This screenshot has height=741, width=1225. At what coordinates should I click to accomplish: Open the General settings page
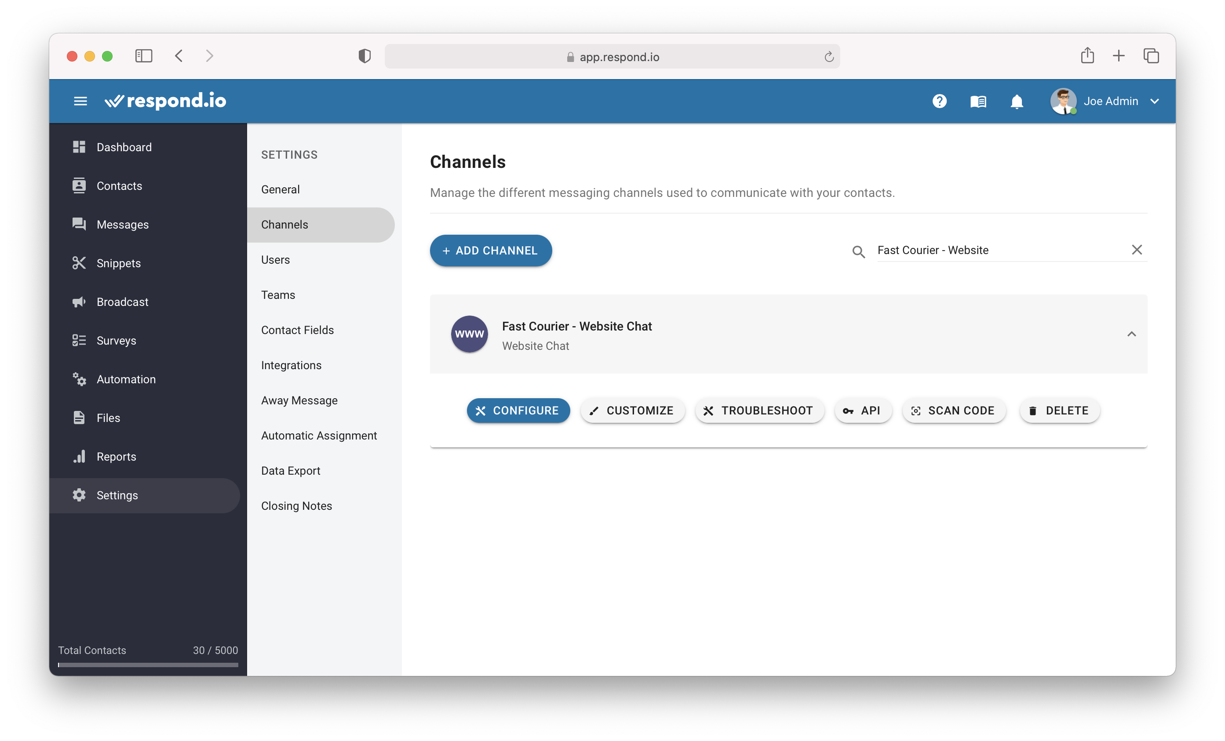280,189
